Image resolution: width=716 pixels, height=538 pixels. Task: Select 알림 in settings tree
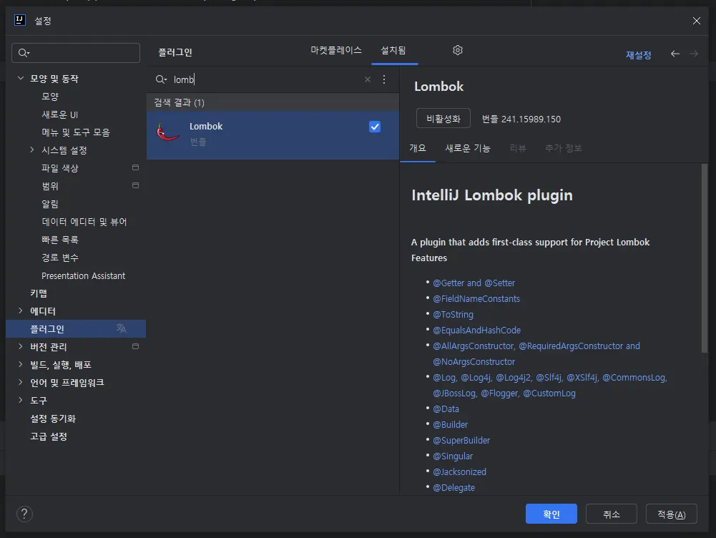pos(50,204)
